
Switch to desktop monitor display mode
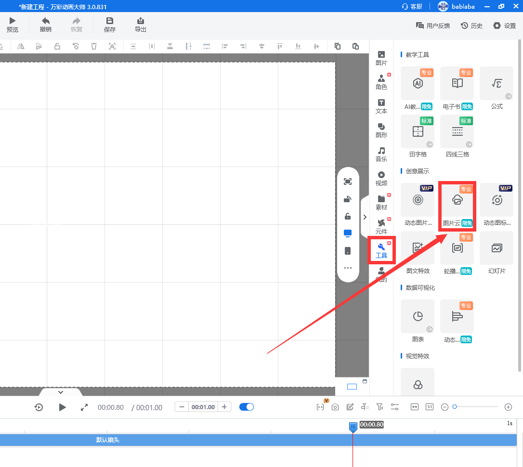click(x=348, y=233)
